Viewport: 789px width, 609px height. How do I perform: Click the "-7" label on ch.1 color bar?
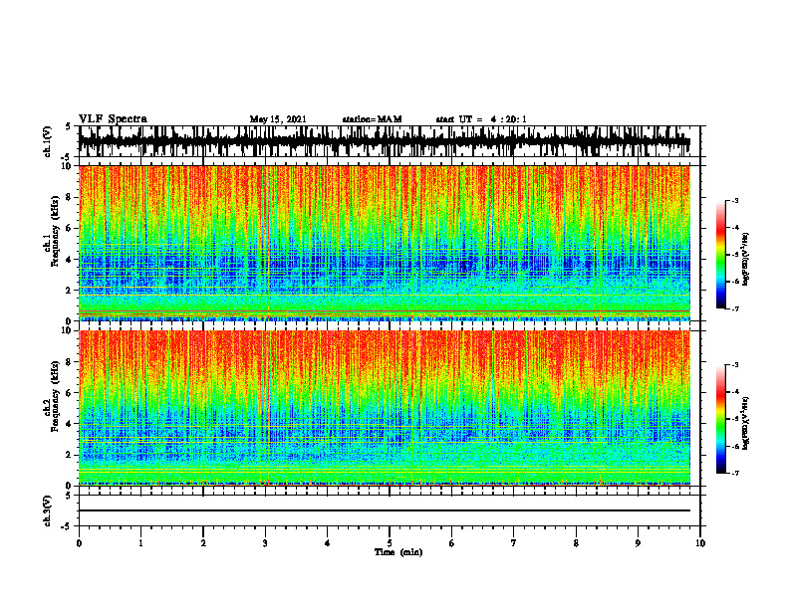click(735, 308)
